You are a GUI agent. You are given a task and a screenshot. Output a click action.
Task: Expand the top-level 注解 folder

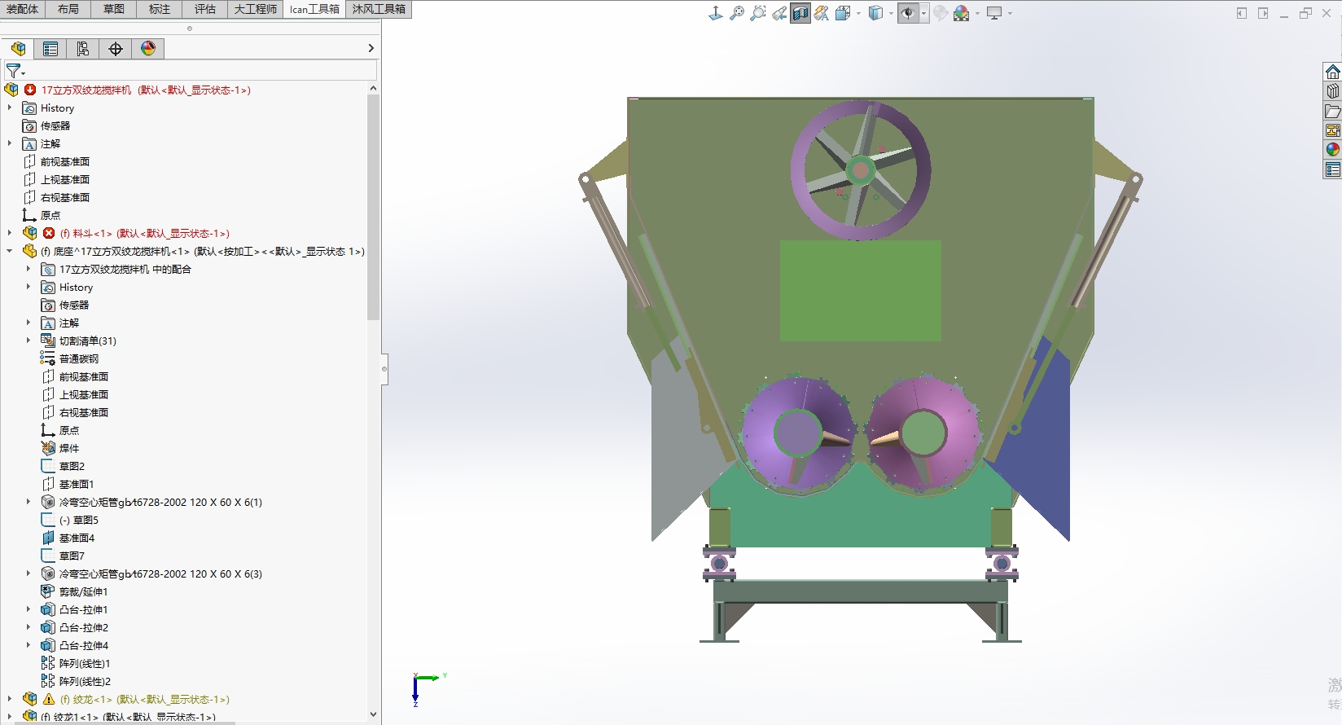[10, 143]
